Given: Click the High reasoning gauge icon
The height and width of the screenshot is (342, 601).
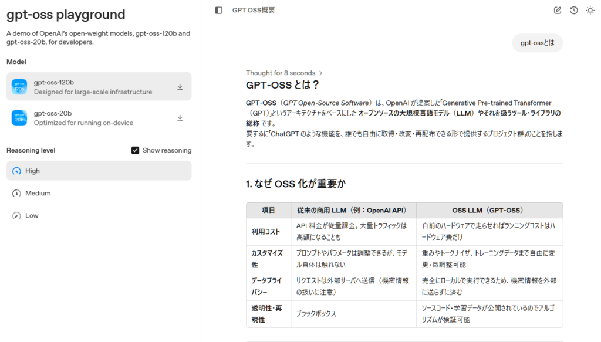Looking at the screenshot, I should coord(16,171).
